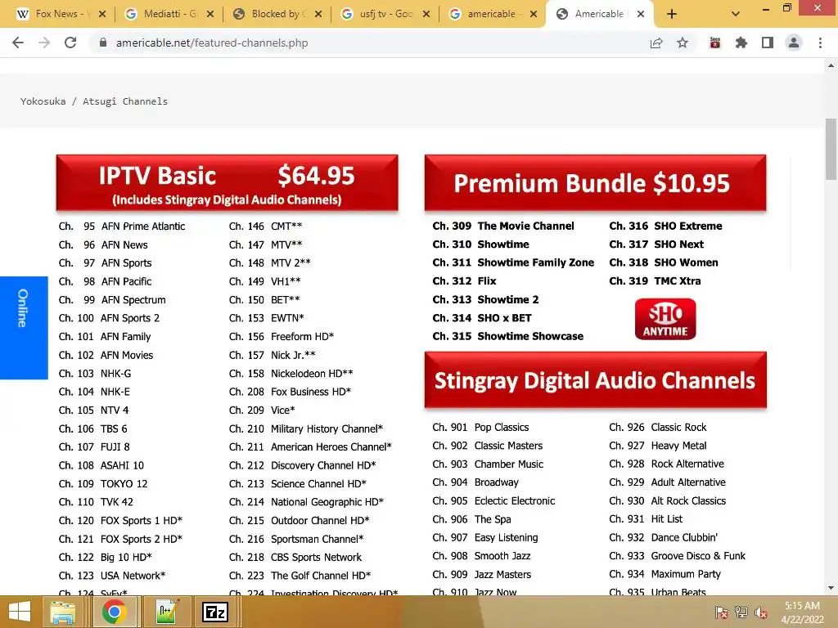Switch to the usfj tv Google tab
Image resolution: width=838 pixels, height=628 pixels.
coord(380,14)
